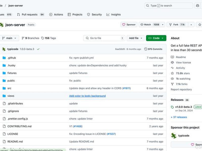Open the fixtures folder
Viewport: 202px width, 151px height.
[x=12, y=73]
